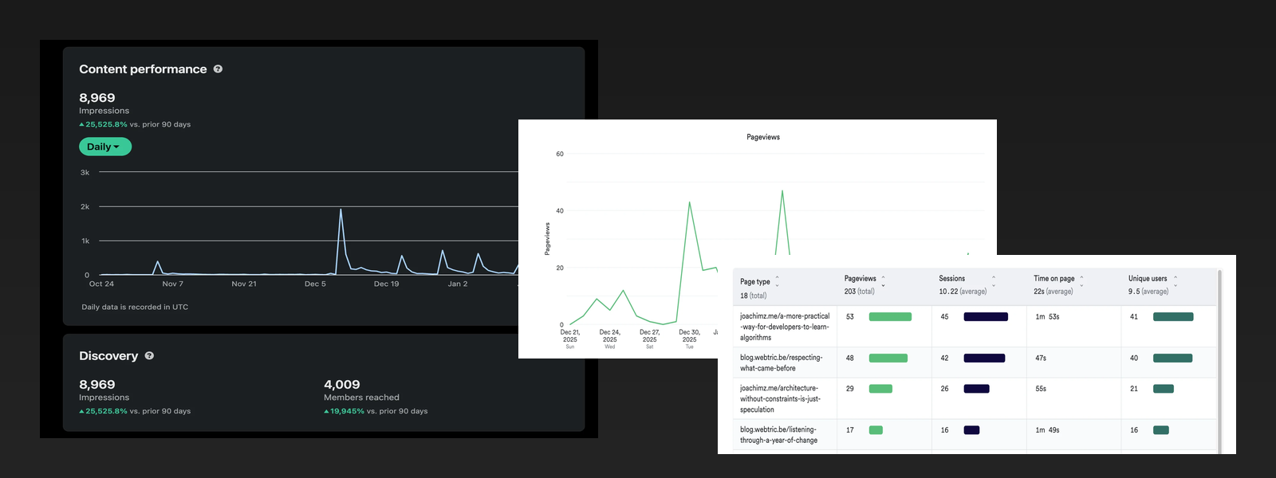Open blog.webtric.be respecting-what-came-before row
This screenshot has width=1276, height=478.
coord(781,362)
